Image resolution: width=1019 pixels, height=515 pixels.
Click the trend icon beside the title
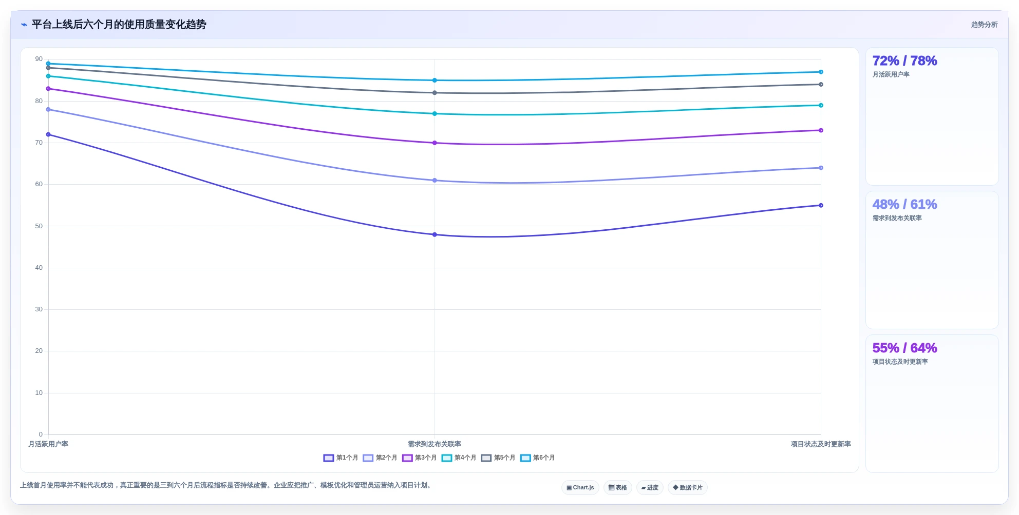pyautogui.click(x=24, y=25)
